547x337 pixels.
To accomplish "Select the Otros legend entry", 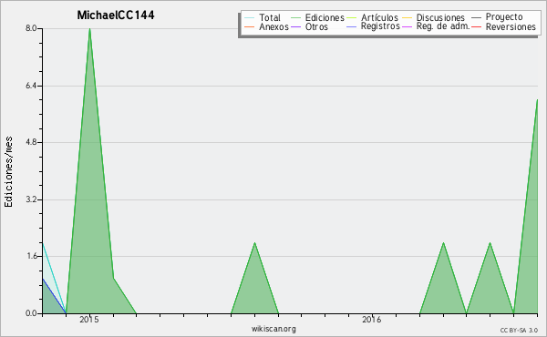I will (316, 26).
